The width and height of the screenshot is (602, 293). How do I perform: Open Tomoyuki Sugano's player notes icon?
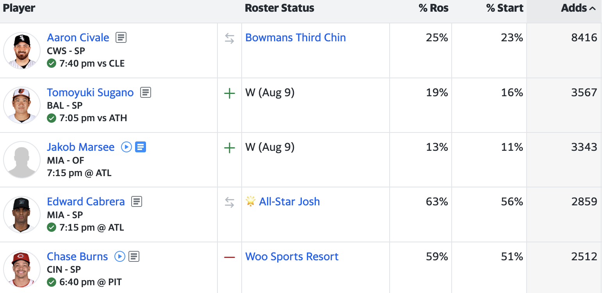pos(146,93)
